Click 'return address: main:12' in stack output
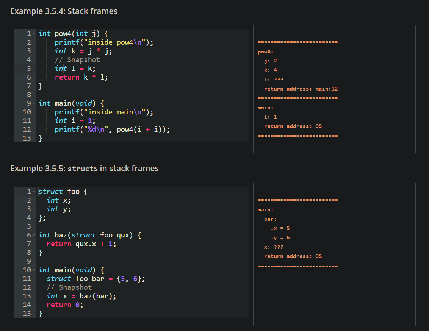This screenshot has height=331, width=429. tap(301, 89)
